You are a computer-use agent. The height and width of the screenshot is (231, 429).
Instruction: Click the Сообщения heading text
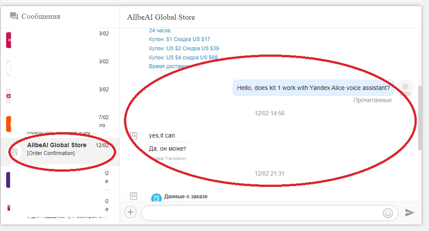point(41,16)
